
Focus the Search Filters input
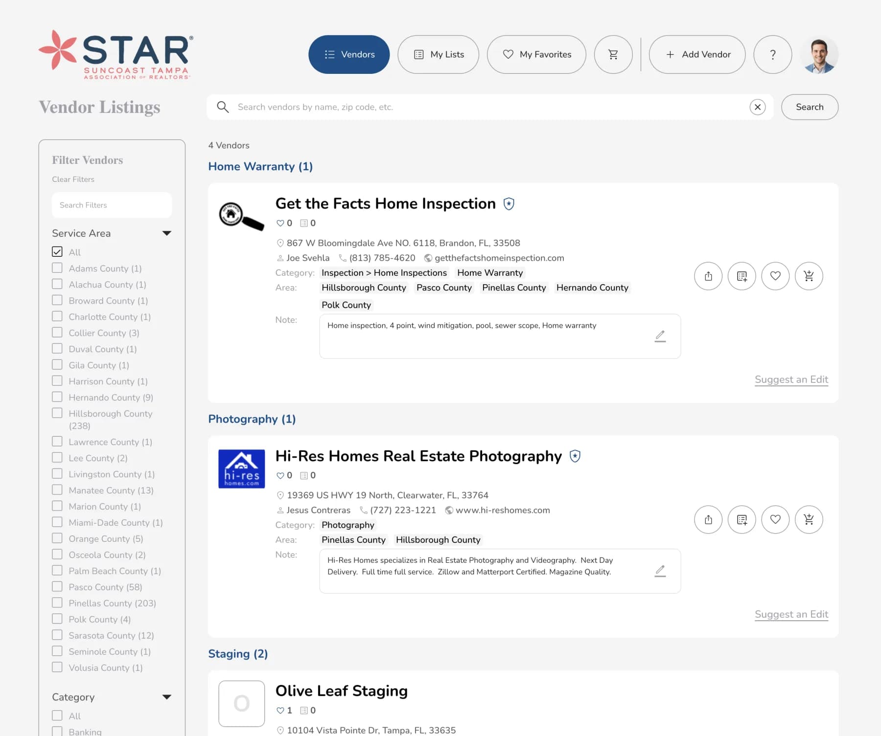tap(112, 205)
